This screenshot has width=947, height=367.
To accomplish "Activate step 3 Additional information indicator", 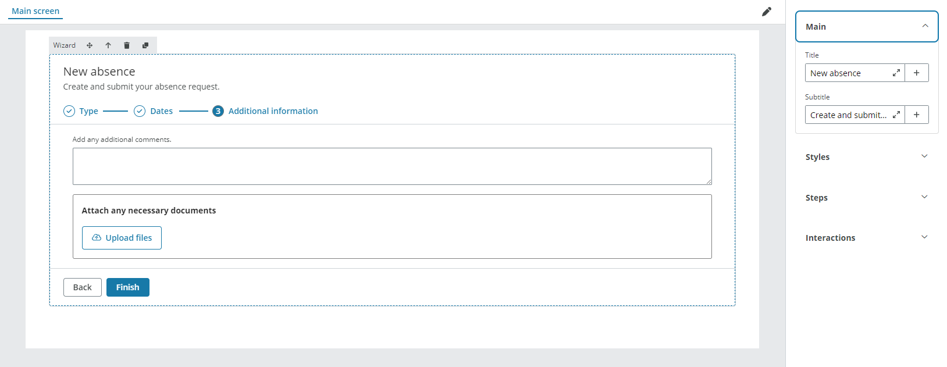I will 218,111.
